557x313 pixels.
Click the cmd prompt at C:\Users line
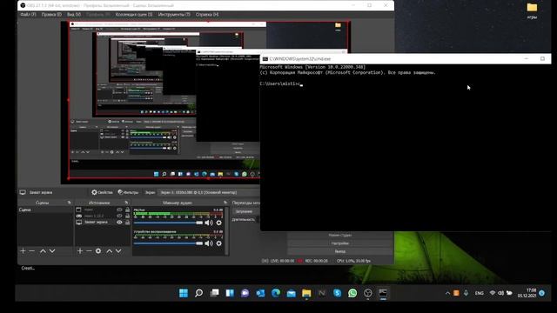pyautogui.click(x=280, y=84)
